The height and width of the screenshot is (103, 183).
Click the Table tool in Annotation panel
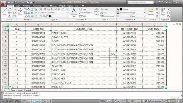(83, 16)
